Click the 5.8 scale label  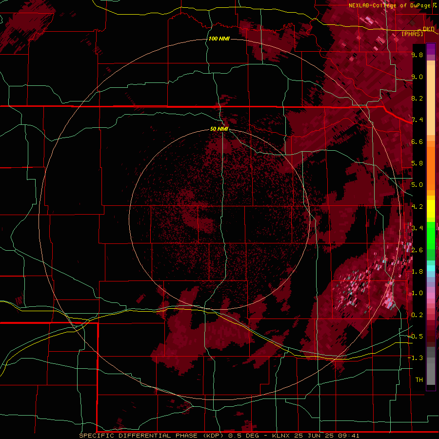(x=417, y=163)
